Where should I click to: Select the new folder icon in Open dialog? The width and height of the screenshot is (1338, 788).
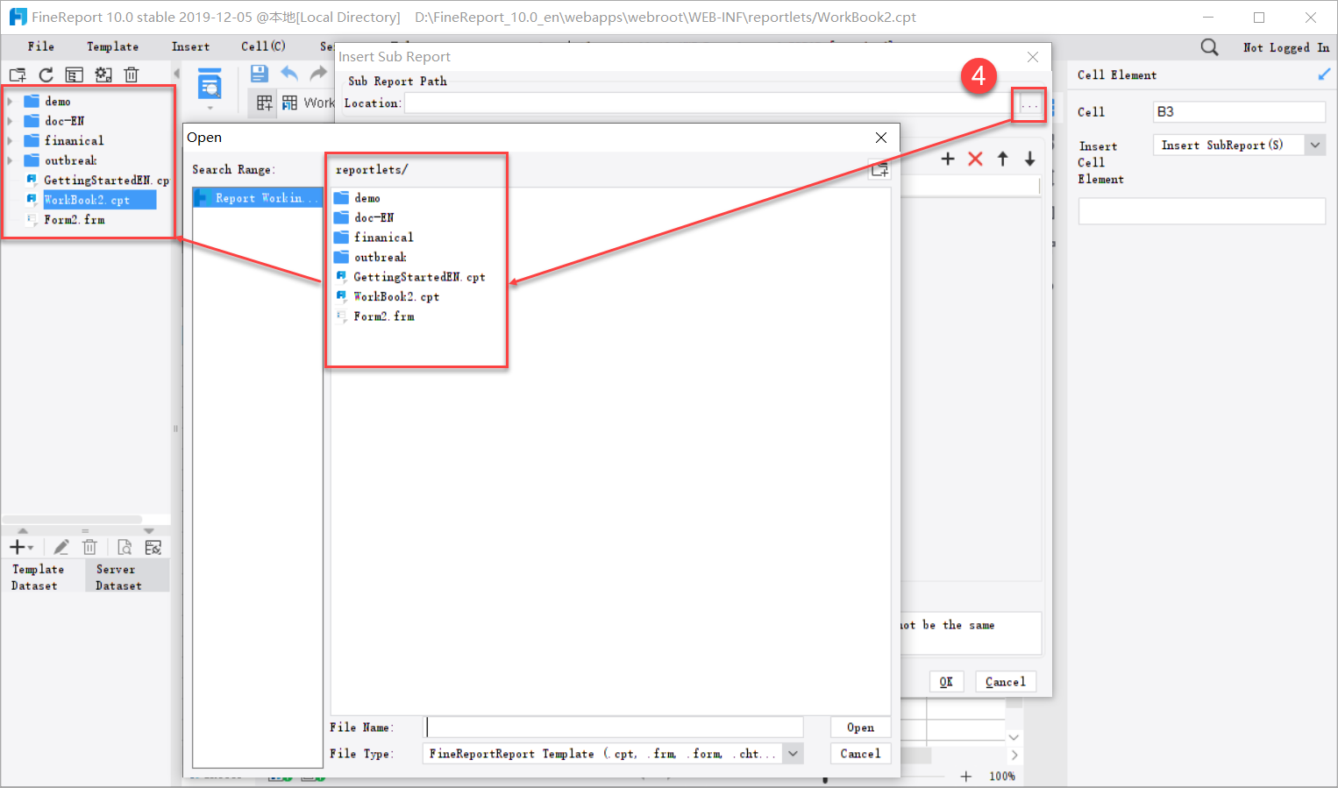pos(880,169)
